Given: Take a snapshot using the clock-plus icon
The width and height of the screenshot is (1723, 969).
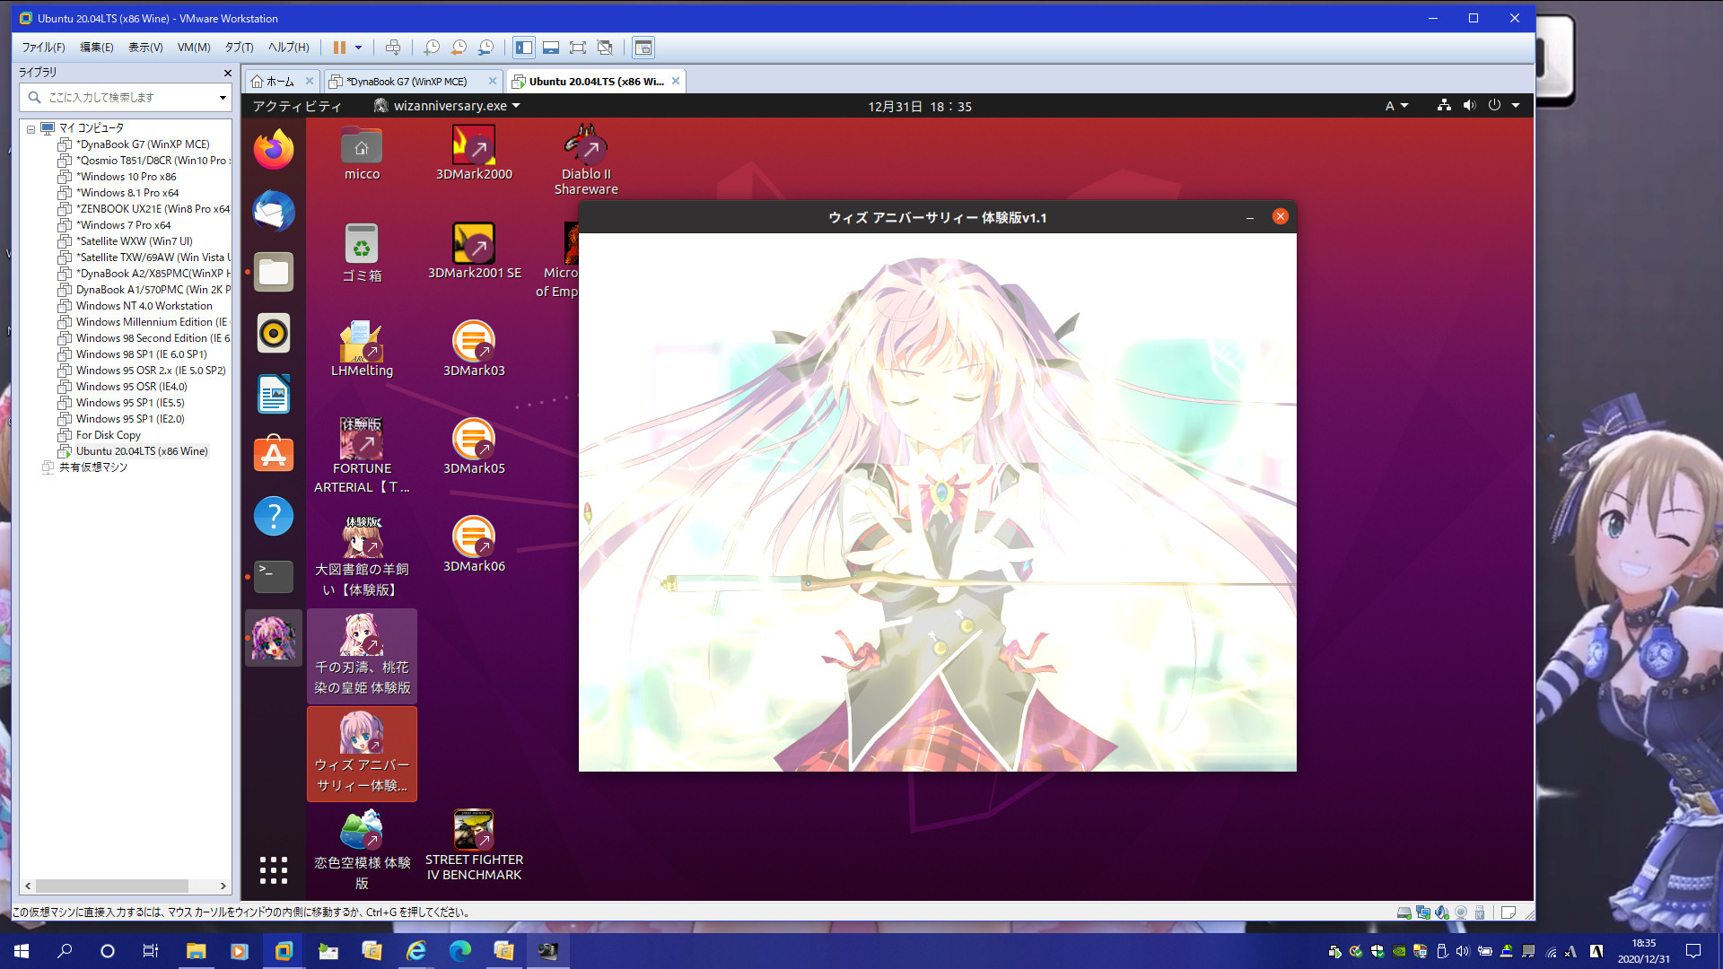Looking at the screenshot, I should click(432, 48).
